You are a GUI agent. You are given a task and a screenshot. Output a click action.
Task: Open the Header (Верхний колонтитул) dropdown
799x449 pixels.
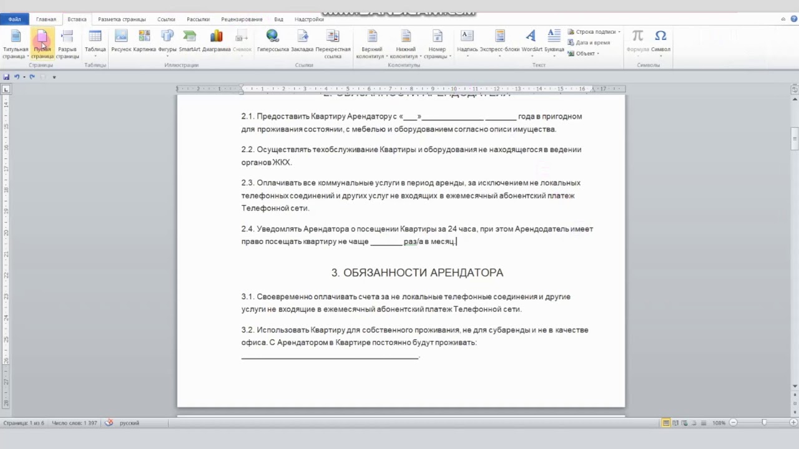tap(371, 44)
